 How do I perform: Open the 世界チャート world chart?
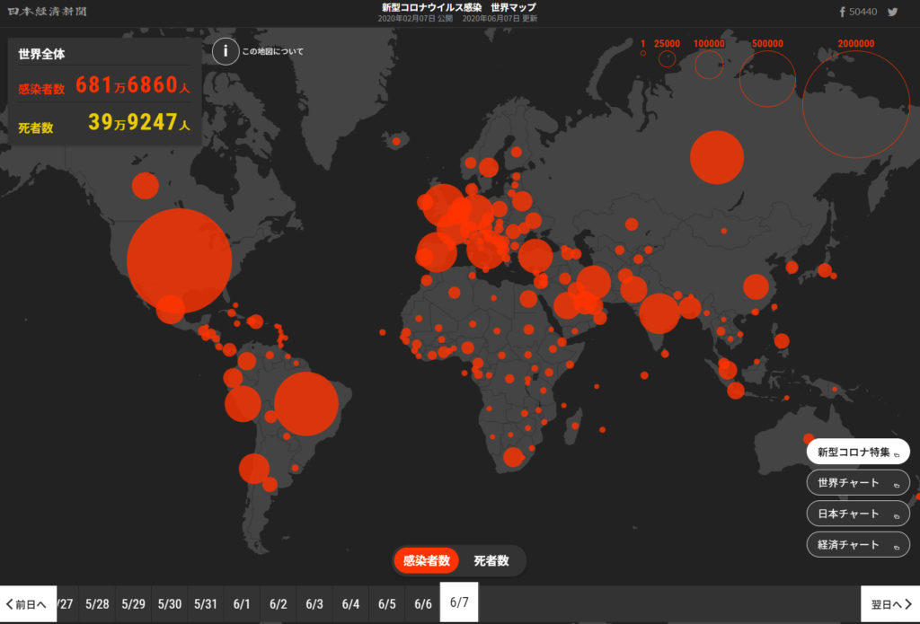pyautogui.click(x=857, y=483)
